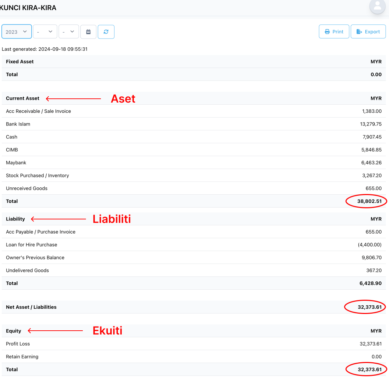Open the month dropdown beside the year
Image resolution: width=389 pixels, height=379 pixels.
[x=45, y=32]
